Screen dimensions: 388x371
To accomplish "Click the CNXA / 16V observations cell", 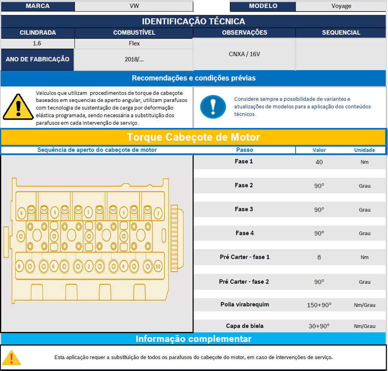I will [x=244, y=54].
